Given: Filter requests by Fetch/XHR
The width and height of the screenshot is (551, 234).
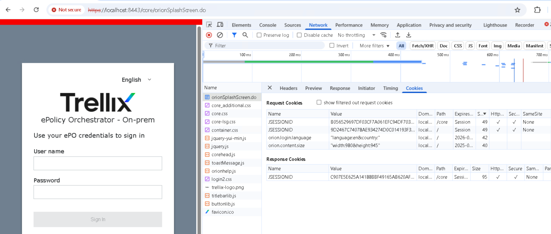Looking at the screenshot, I should [x=422, y=46].
